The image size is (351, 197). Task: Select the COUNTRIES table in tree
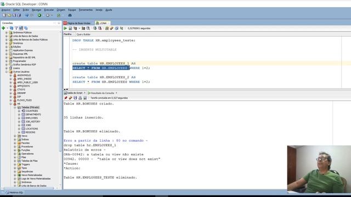(x=32, y=111)
